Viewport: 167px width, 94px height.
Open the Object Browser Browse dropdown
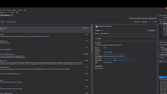tap(165, 45)
